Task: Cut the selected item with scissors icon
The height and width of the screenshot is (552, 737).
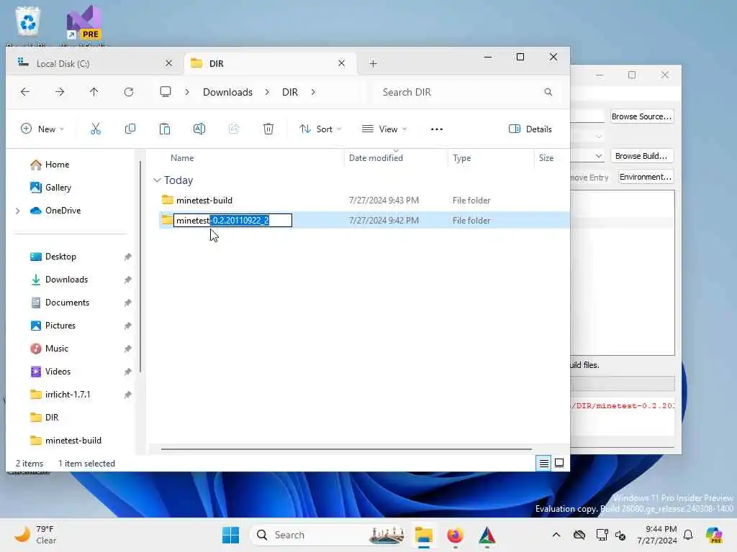Action: [x=96, y=129]
